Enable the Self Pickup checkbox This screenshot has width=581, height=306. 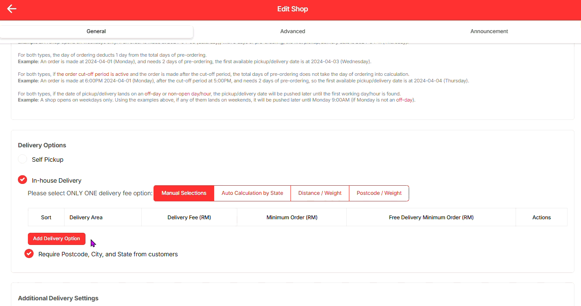23,160
